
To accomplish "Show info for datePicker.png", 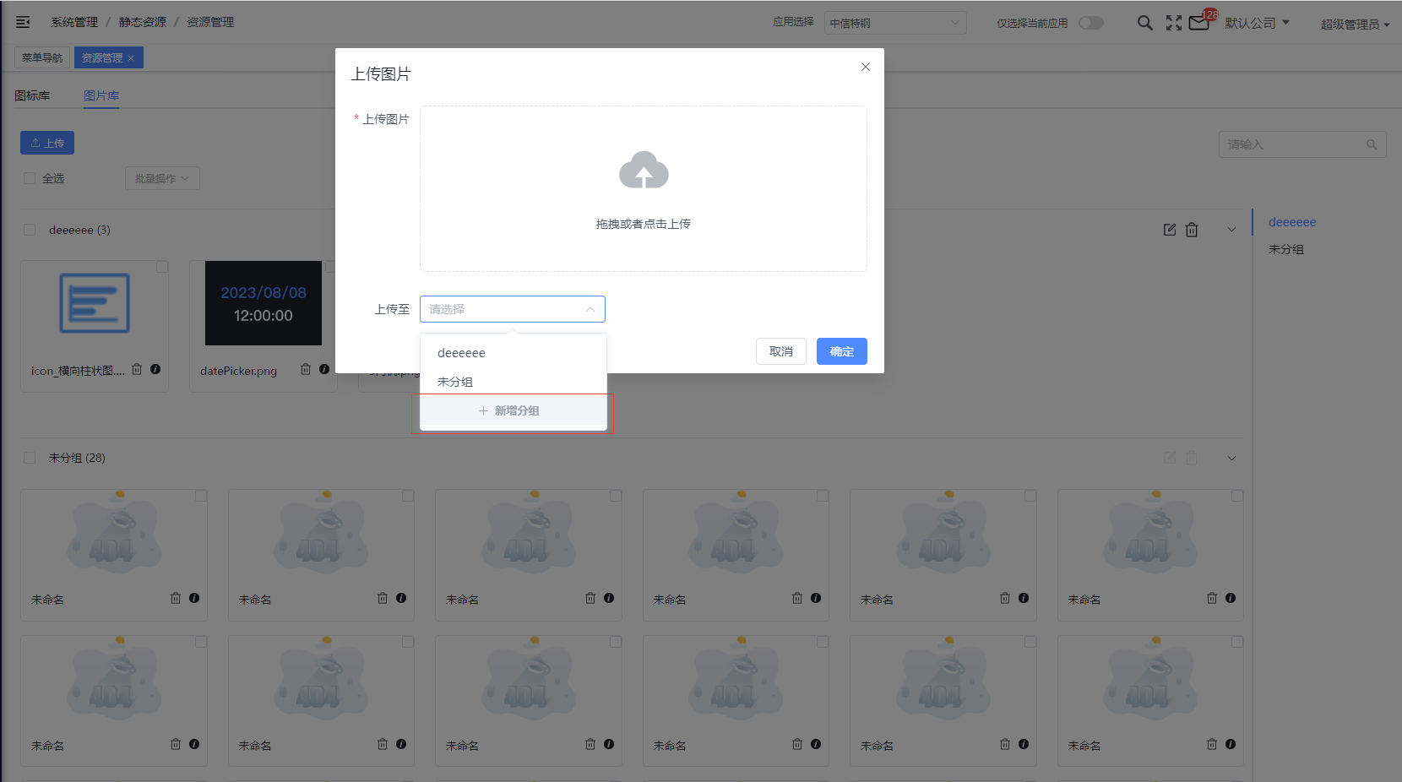I will [324, 369].
